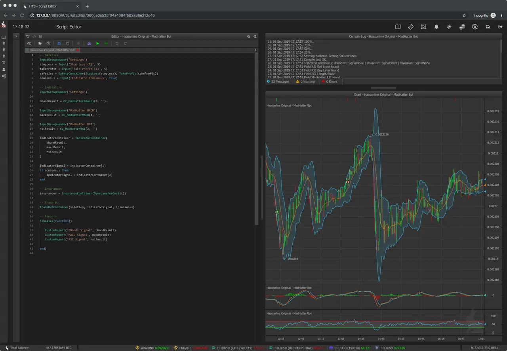The width and height of the screenshot is (507, 351).
Task: Bookmark page with star icon in address bar
Action: 464,15
